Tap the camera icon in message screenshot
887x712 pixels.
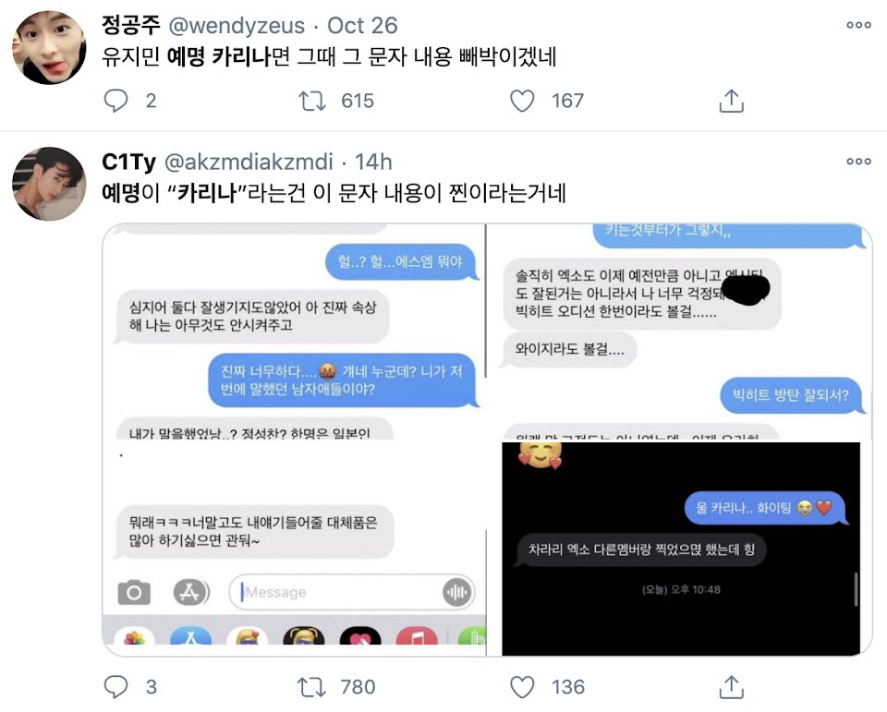(134, 592)
